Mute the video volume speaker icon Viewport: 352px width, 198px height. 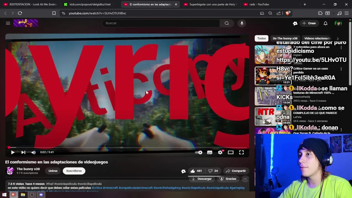[33, 152]
